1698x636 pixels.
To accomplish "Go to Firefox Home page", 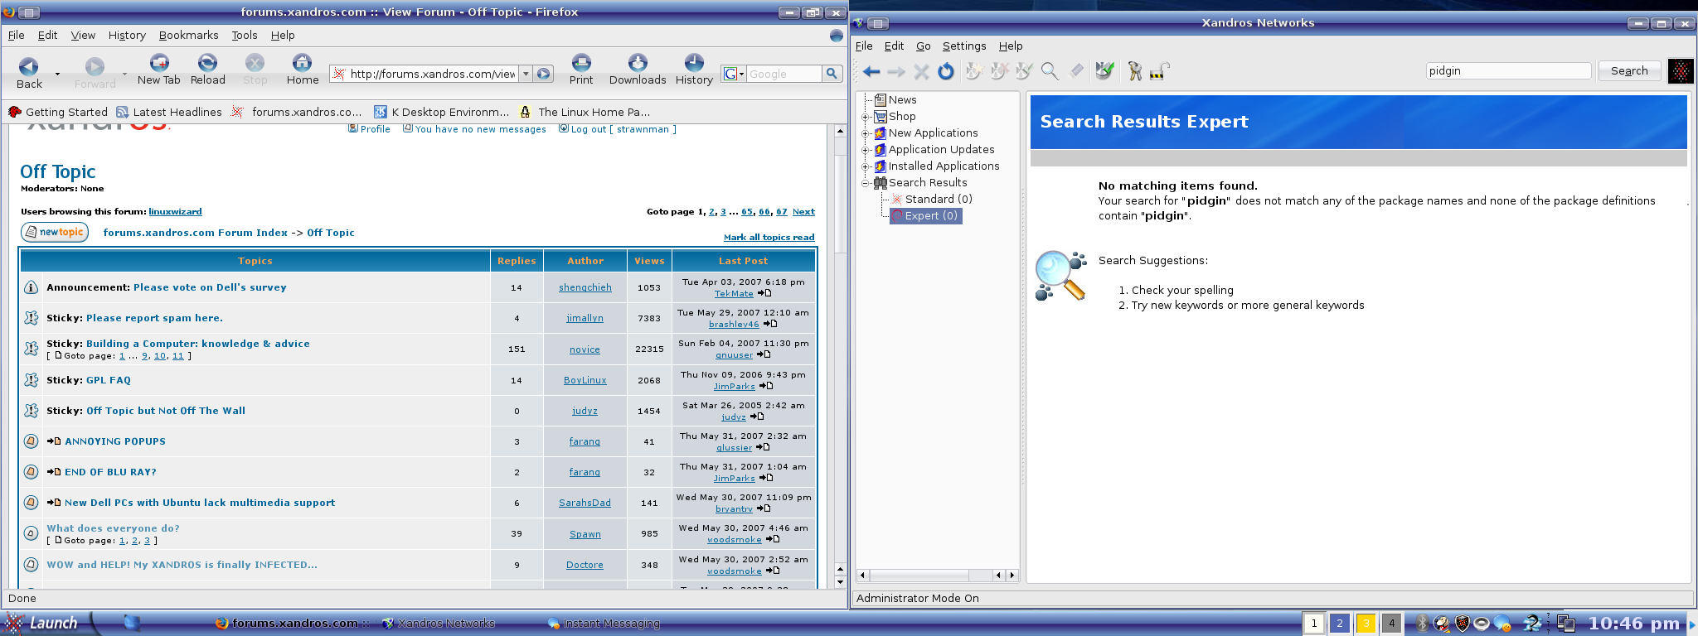I will click(x=302, y=71).
